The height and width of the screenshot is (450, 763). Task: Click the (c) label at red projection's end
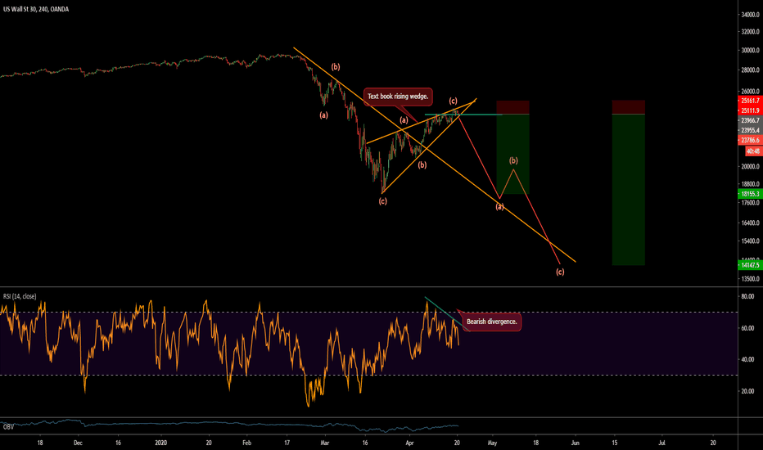coord(560,272)
